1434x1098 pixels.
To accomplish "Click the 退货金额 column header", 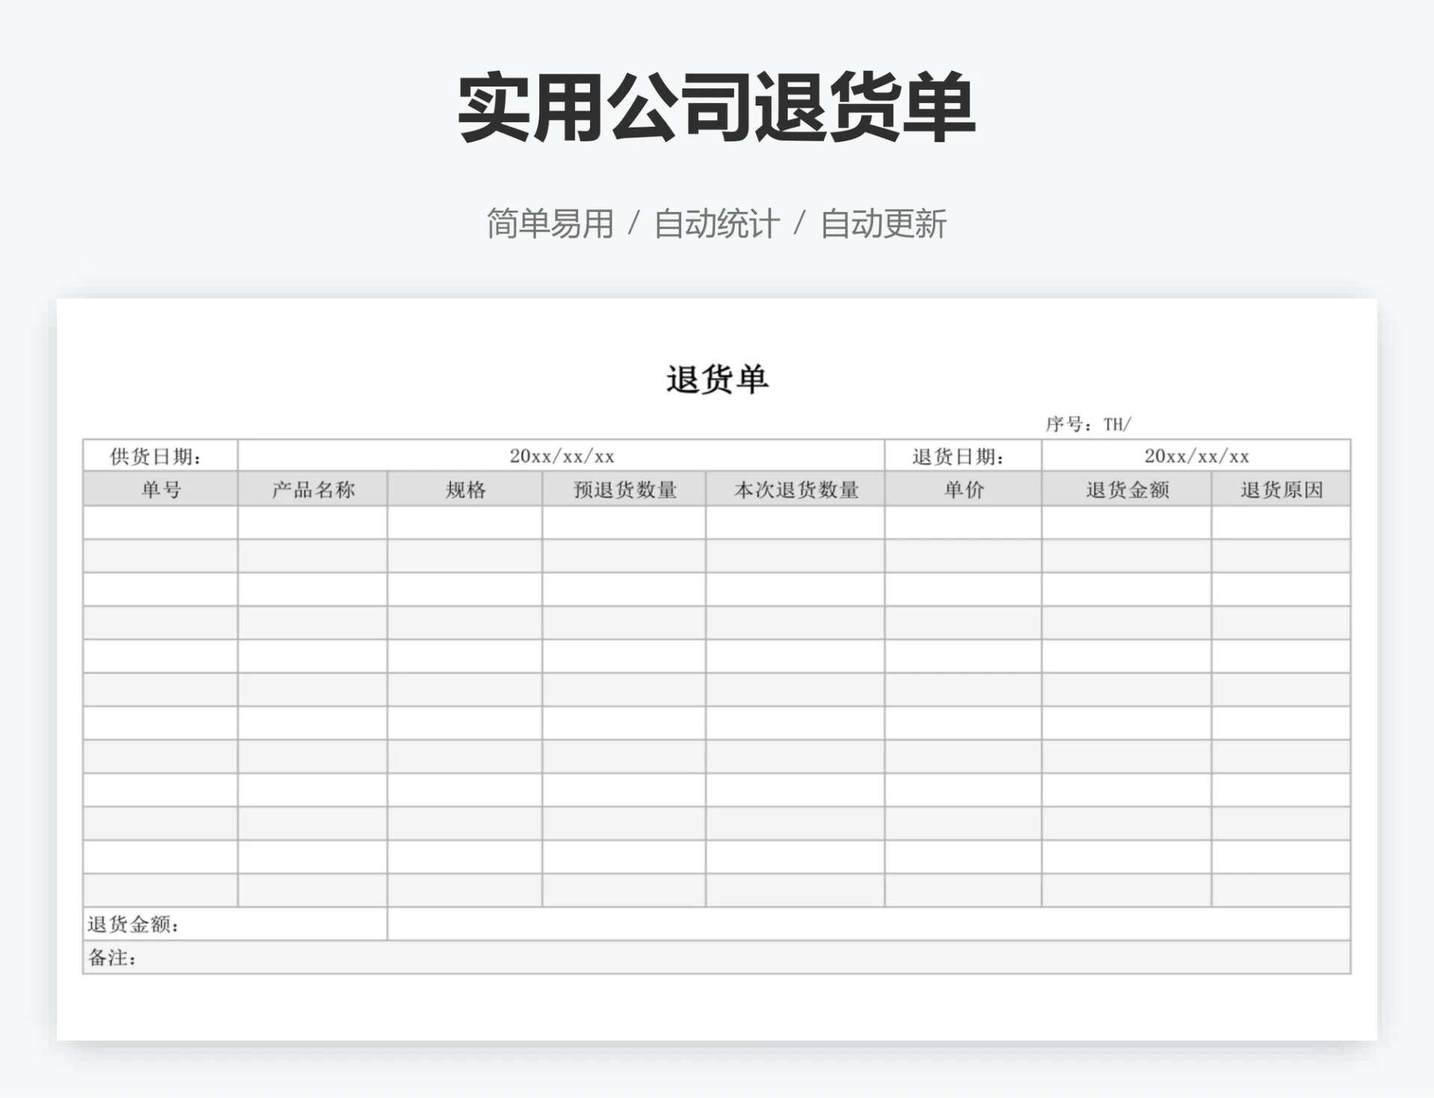I will pos(1126,490).
